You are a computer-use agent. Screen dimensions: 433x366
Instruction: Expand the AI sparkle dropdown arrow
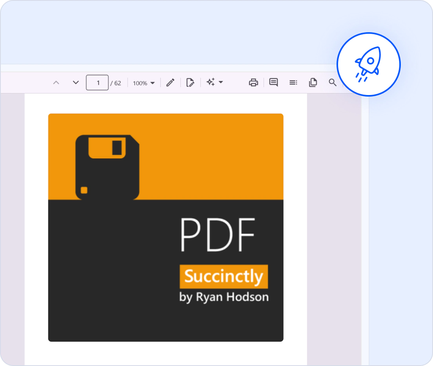(x=221, y=82)
